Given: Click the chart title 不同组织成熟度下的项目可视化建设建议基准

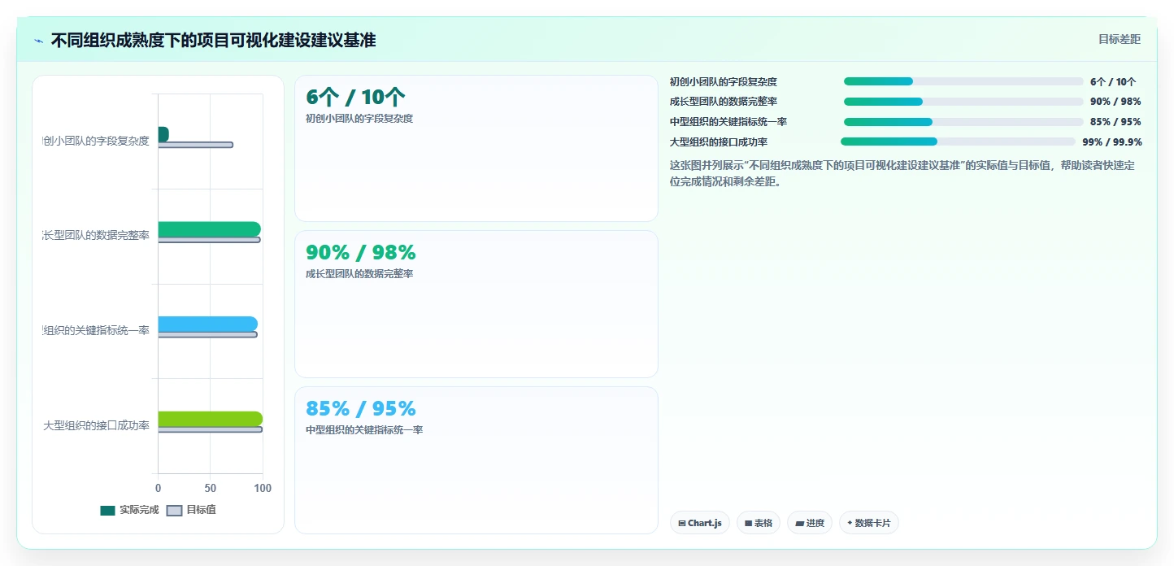Looking at the screenshot, I should pos(213,40).
